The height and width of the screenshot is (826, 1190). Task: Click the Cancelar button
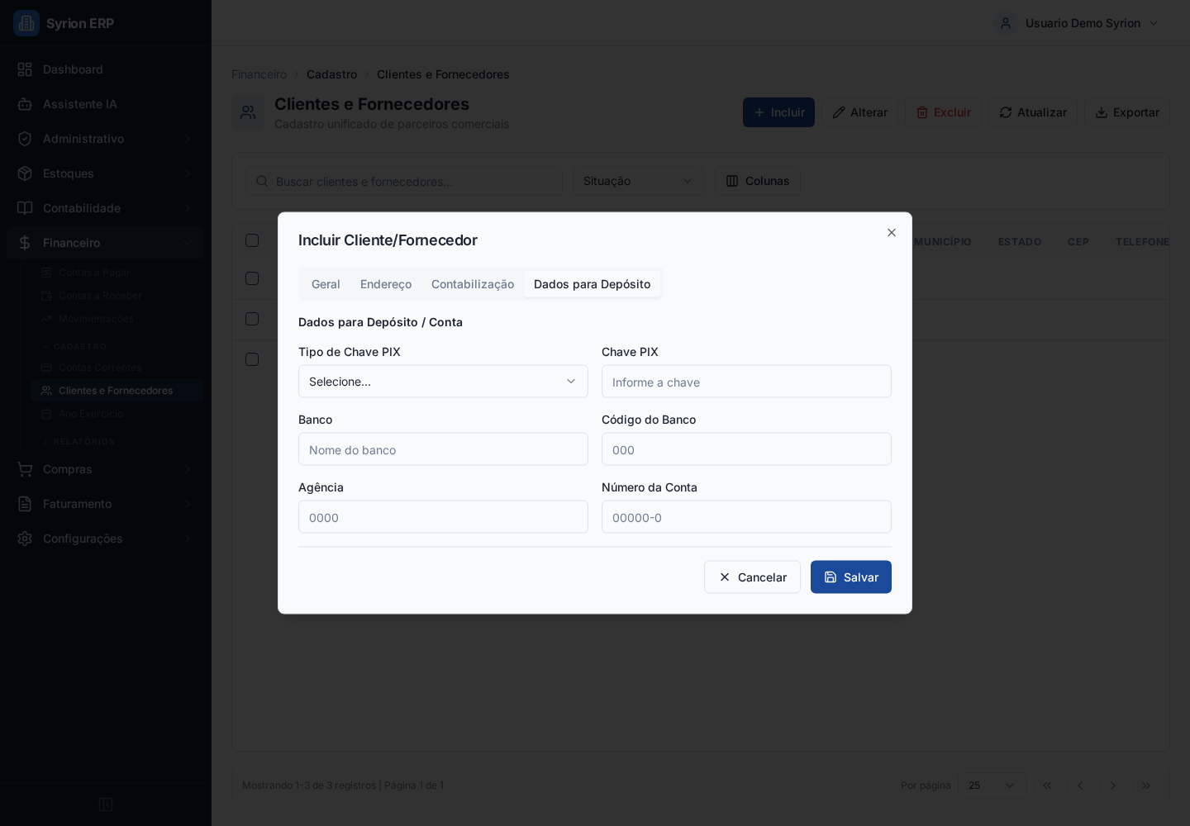point(752,577)
